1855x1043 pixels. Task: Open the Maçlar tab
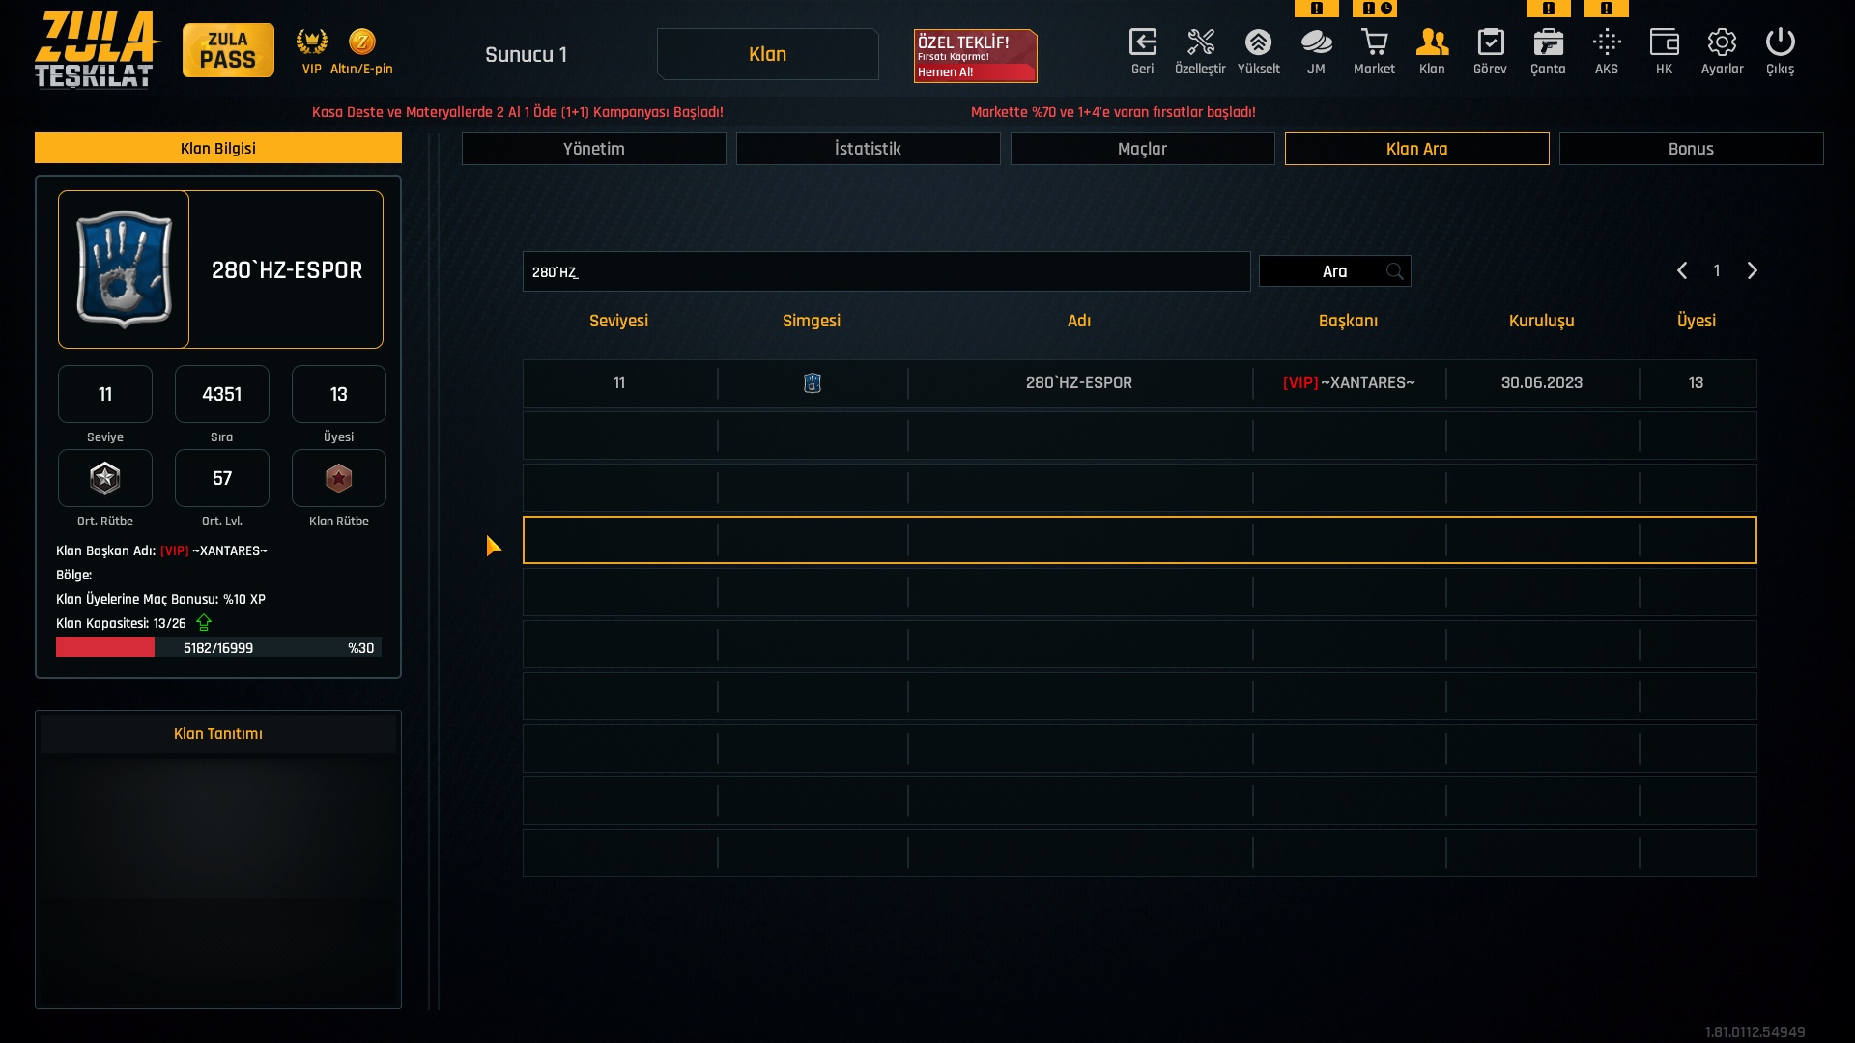coord(1143,149)
